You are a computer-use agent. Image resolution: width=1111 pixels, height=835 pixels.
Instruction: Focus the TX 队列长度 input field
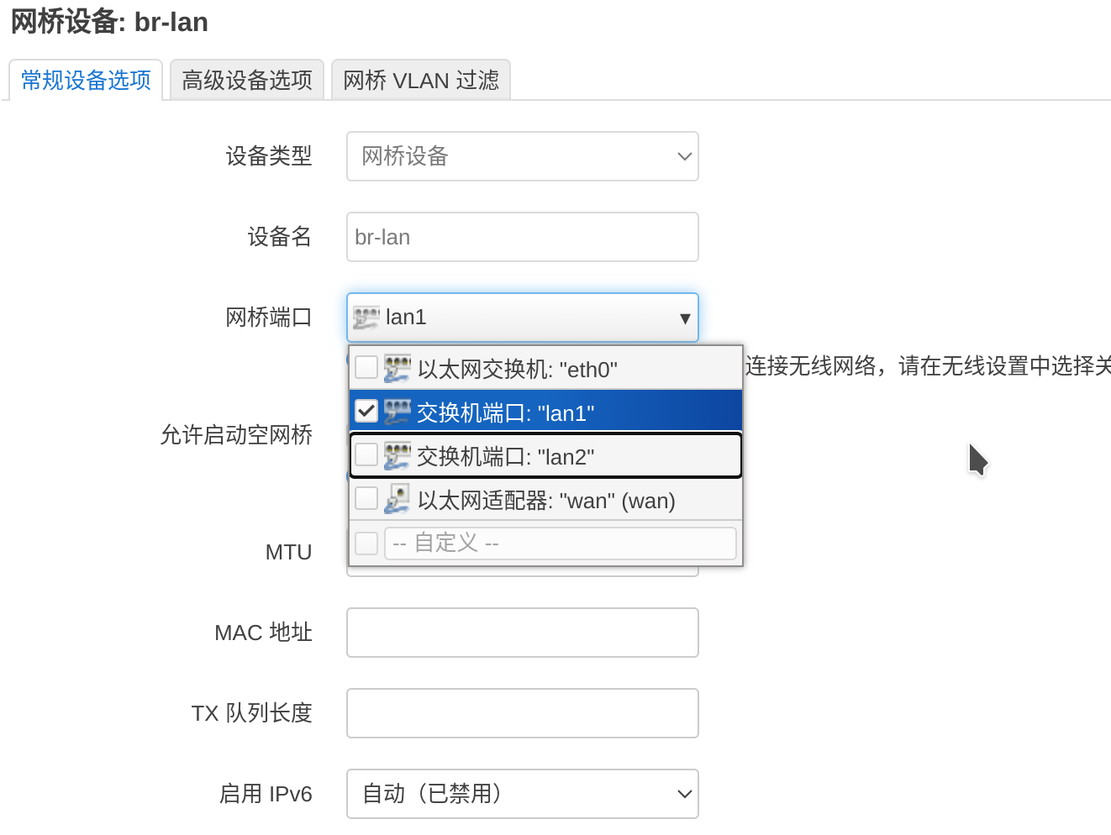522,713
